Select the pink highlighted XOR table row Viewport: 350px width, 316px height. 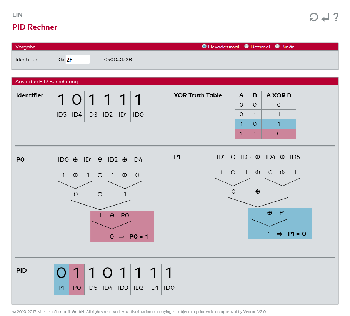click(265, 134)
